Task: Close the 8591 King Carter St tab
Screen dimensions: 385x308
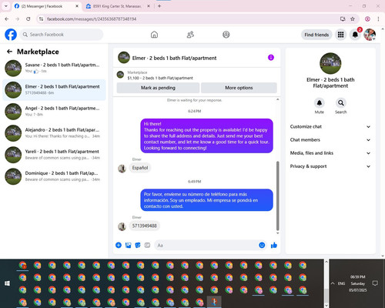Action: click(149, 6)
